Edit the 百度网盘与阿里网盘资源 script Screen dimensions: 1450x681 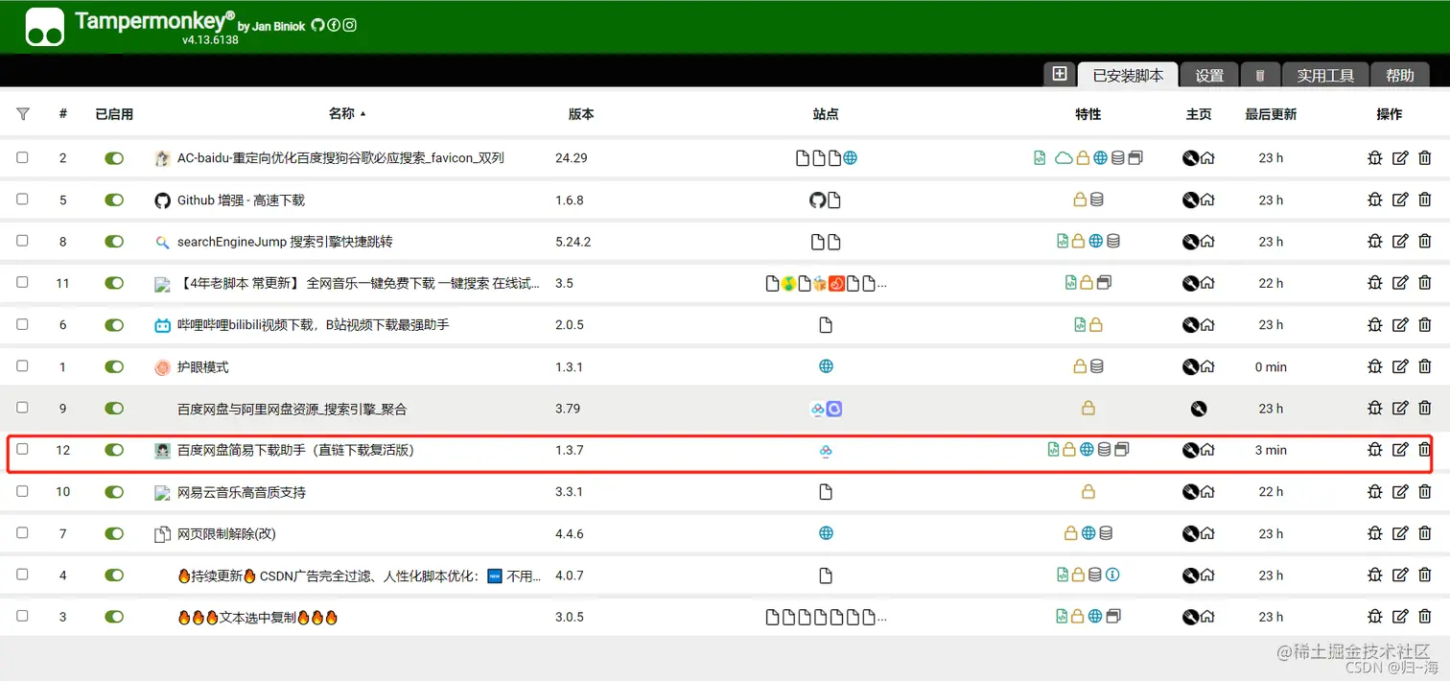tap(1400, 409)
